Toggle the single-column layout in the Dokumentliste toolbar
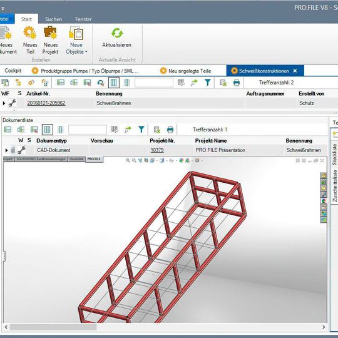This screenshot has height=338, width=338. (x=61, y=130)
